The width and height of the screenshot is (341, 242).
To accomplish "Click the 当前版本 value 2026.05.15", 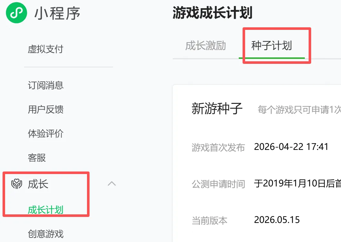I will (277, 220).
